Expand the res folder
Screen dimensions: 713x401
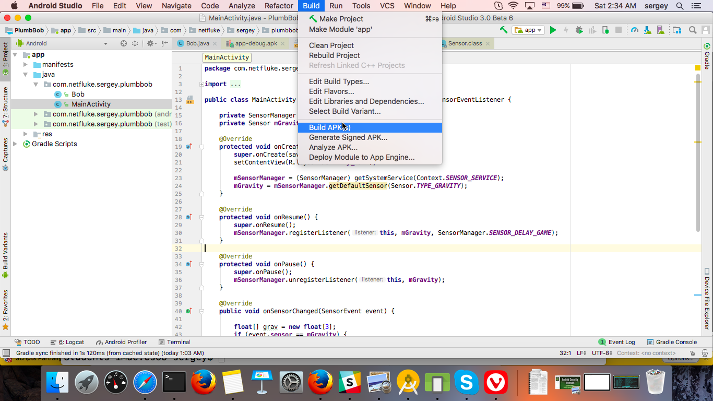pyautogui.click(x=26, y=134)
